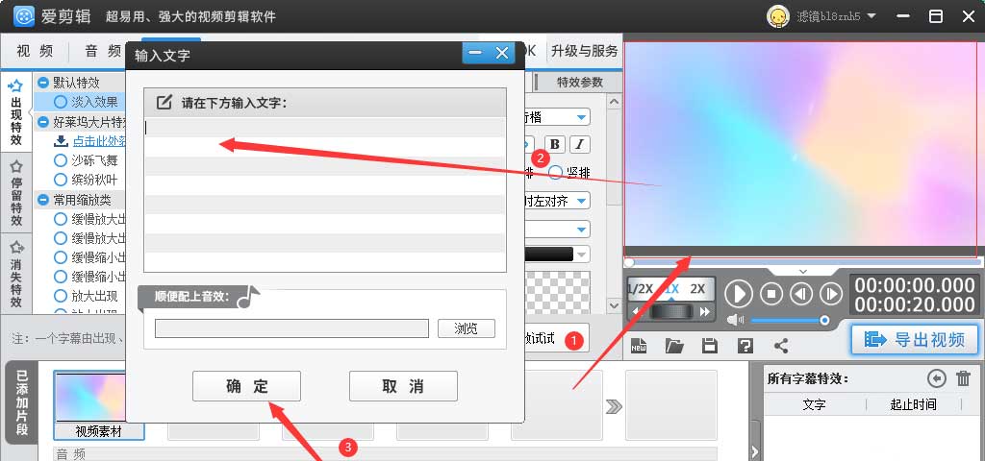This screenshot has width=985, height=461.
Task: Confirm with the 确定 button
Action: click(246, 386)
